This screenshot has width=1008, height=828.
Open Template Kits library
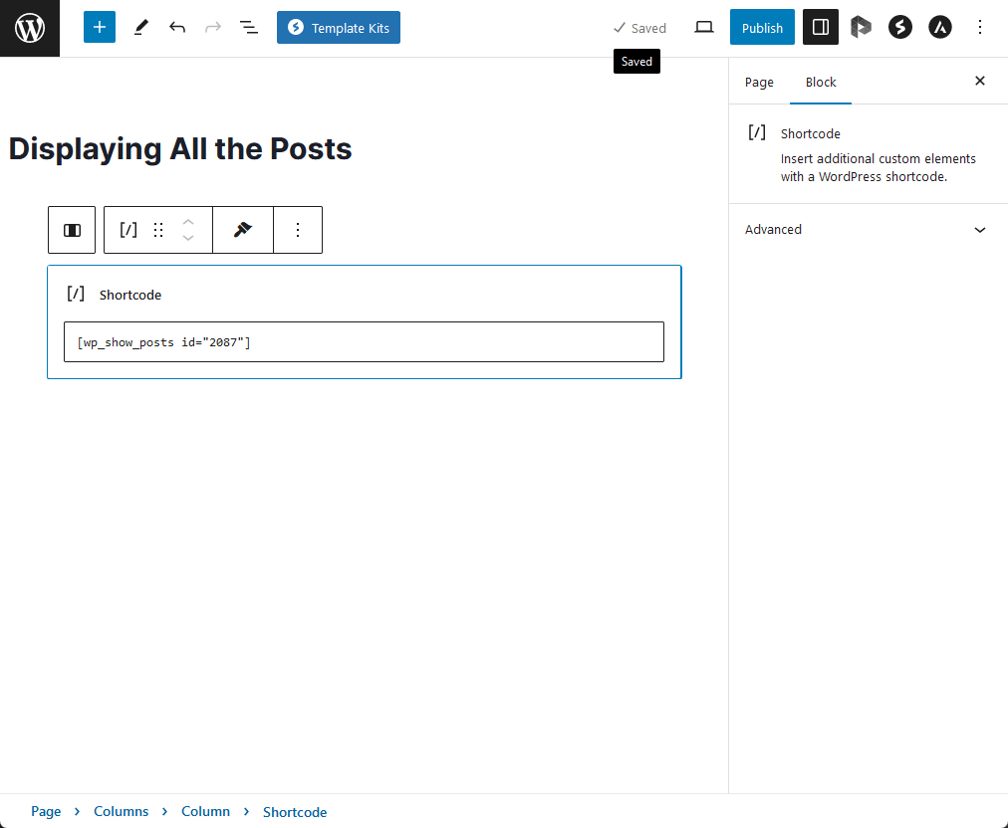point(339,28)
